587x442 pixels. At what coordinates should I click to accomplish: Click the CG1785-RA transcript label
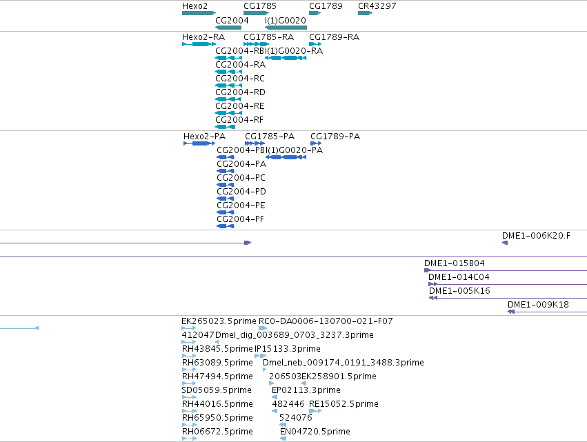[x=269, y=37]
